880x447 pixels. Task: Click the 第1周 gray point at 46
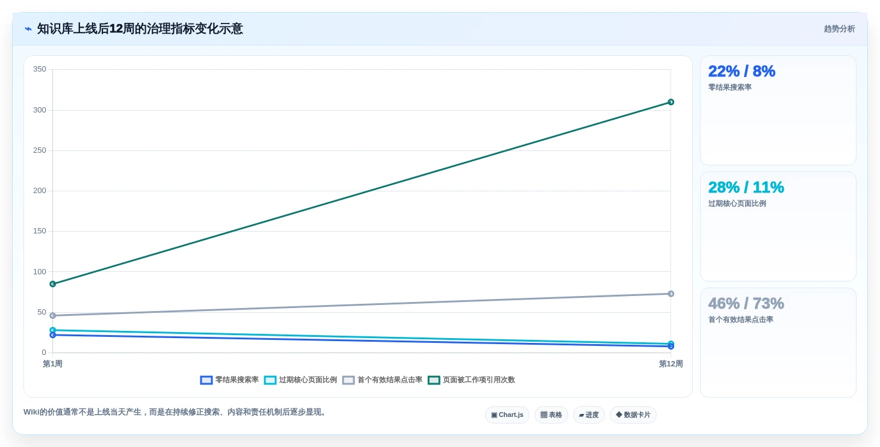[x=53, y=315]
